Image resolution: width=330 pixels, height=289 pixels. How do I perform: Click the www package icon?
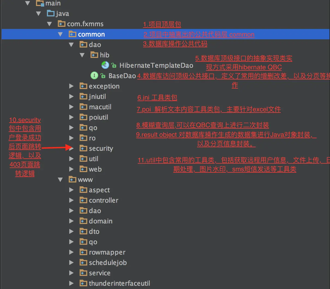click(x=73, y=179)
